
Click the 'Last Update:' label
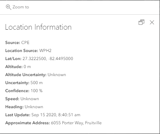tap(18, 115)
